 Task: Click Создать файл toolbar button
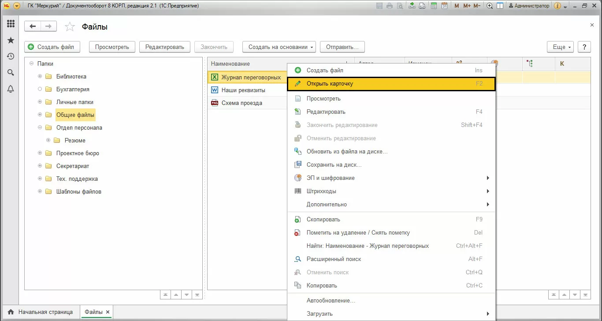point(52,47)
